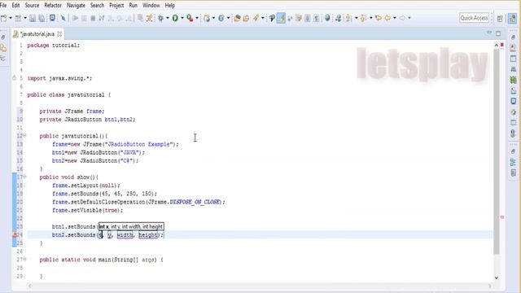Open the Navigate menu
Screen dimensions: 521x293
(76, 6)
